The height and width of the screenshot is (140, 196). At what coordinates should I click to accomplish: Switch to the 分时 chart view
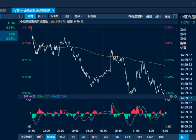click(x=30, y=16)
